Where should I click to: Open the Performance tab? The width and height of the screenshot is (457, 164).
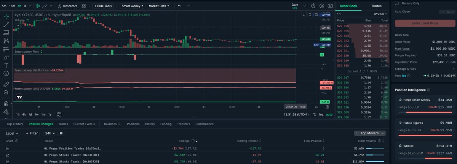[205, 124]
